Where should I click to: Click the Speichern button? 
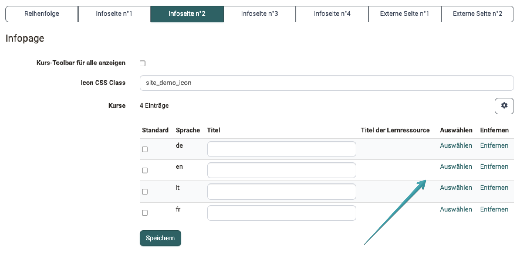click(161, 238)
